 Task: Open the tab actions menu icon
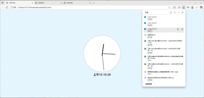tap(3, 3)
